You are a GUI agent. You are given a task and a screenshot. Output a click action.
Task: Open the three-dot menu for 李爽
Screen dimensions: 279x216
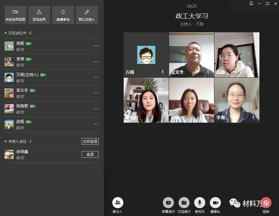[x=96, y=62]
